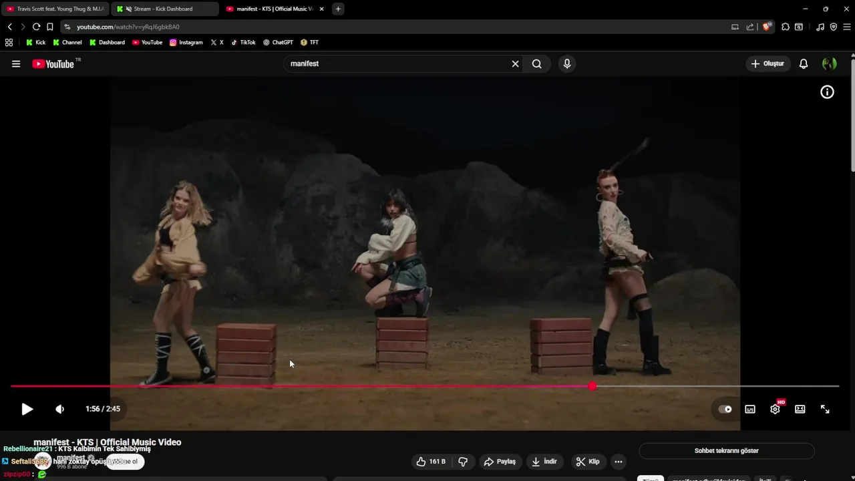Open the Instagram bookmark
Screen dimensions: 855x481
click(x=186, y=42)
